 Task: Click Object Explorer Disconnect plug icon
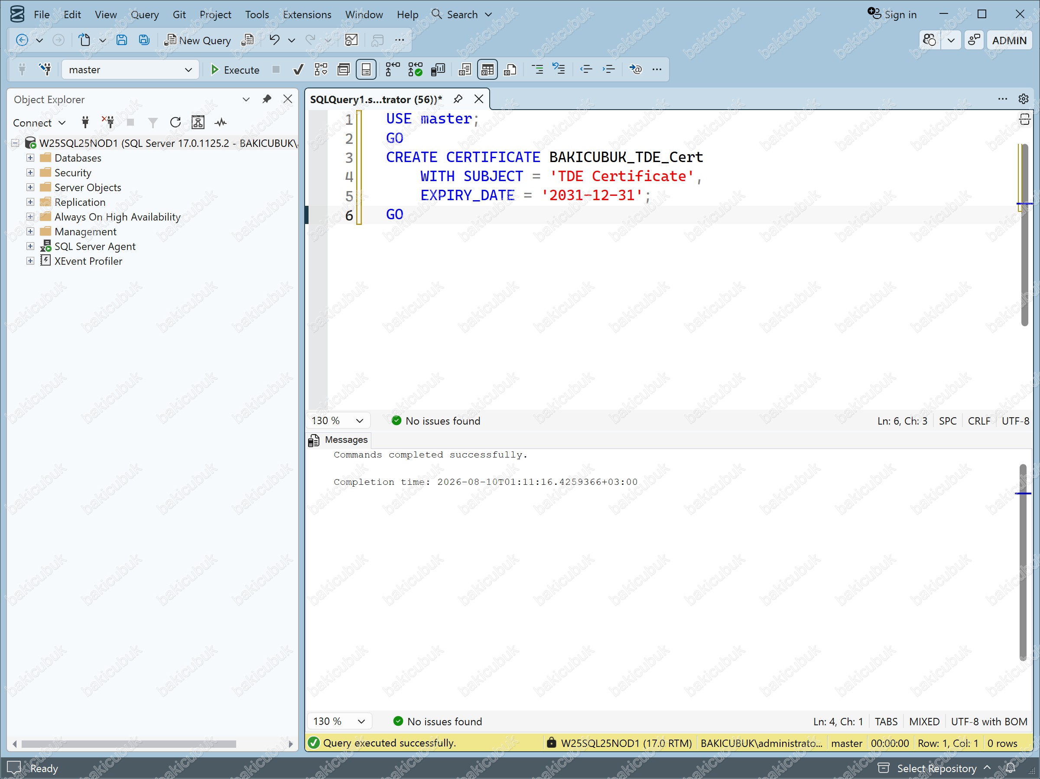107,123
